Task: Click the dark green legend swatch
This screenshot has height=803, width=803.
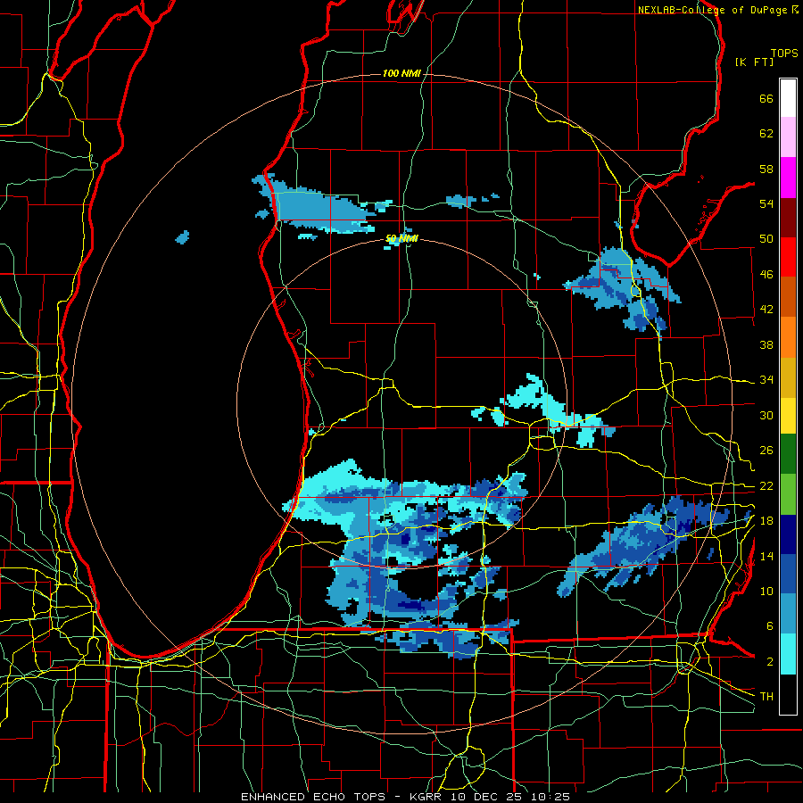Action: click(788, 454)
